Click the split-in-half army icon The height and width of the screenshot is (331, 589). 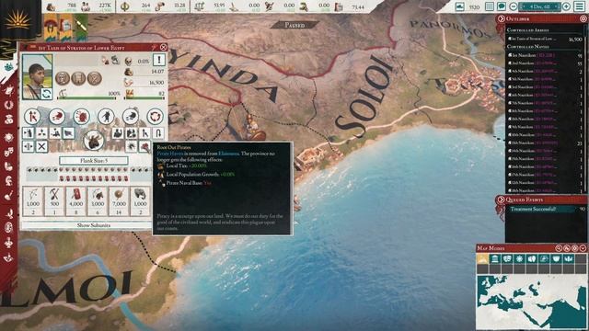pyautogui.click(x=29, y=146)
